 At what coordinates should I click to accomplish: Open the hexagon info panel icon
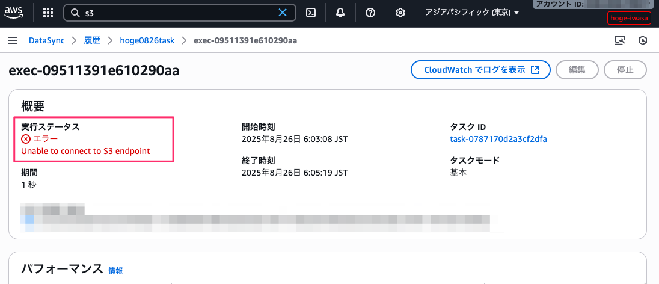pos(642,40)
